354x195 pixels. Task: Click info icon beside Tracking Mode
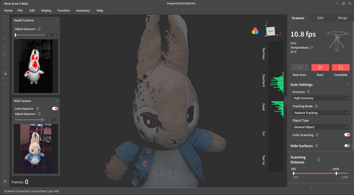[x=316, y=106]
